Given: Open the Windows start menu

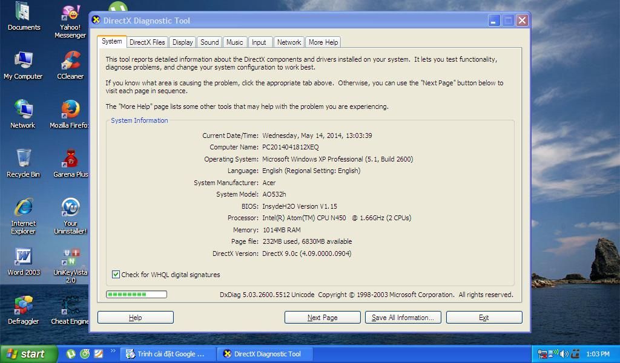Looking at the screenshot, I should click(x=28, y=354).
